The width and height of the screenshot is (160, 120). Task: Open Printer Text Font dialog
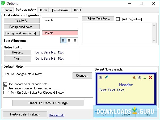tap(98, 19)
